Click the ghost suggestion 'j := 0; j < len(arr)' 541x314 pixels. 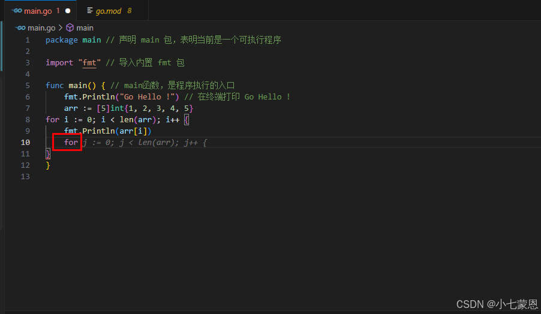click(130, 143)
